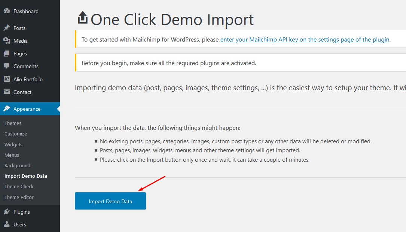
Task: Open Theme Check from the sidebar
Action: click(19, 186)
